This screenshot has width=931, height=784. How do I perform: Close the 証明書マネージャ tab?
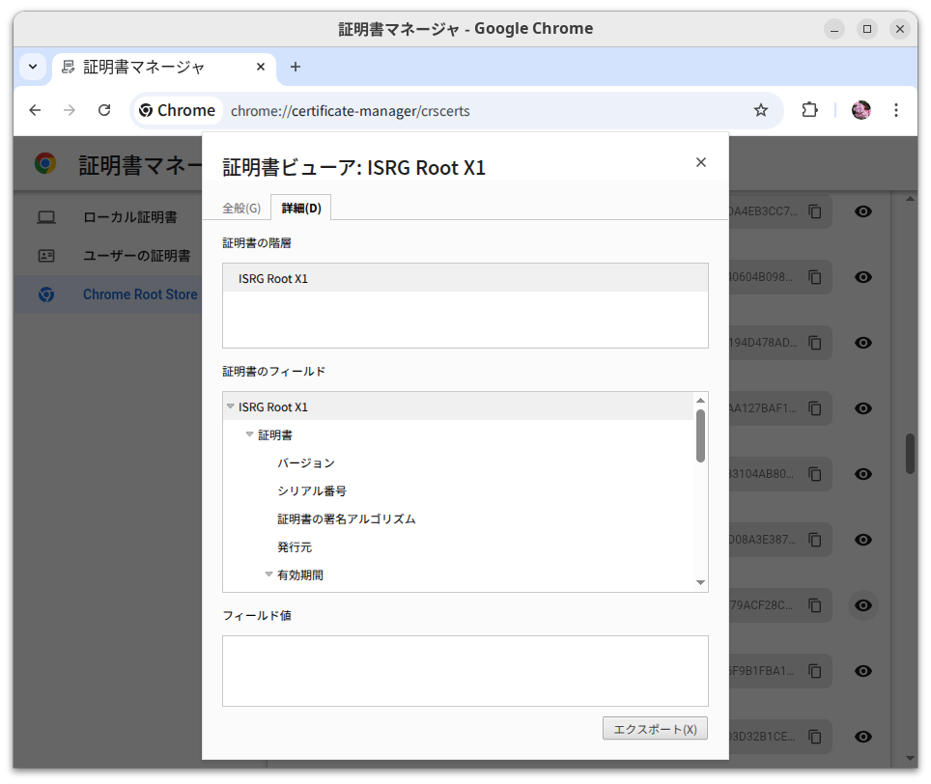click(261, 67)
